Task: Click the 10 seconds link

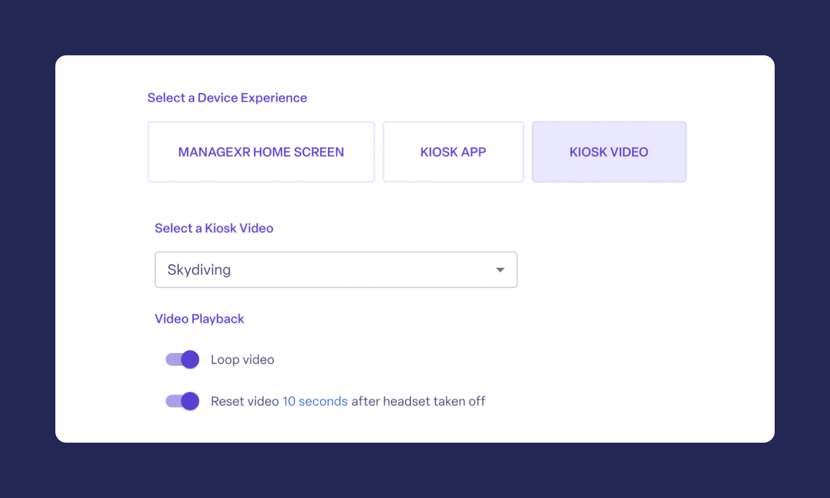Action: pyautogui.click(x=315, y=401)
